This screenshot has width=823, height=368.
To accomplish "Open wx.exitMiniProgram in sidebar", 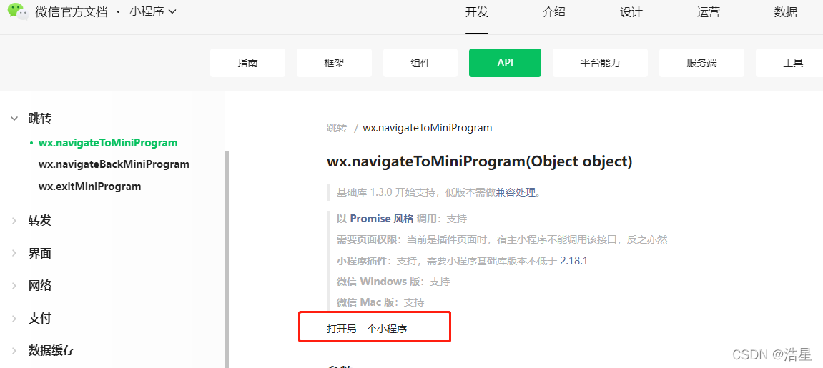I will [90, 186].
